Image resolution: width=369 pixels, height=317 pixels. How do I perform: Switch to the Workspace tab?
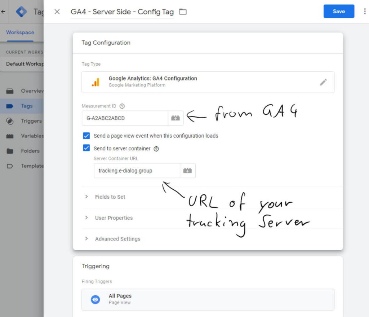point(20,32)
